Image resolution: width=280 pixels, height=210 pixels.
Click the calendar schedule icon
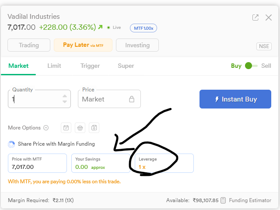pos(66,128)
